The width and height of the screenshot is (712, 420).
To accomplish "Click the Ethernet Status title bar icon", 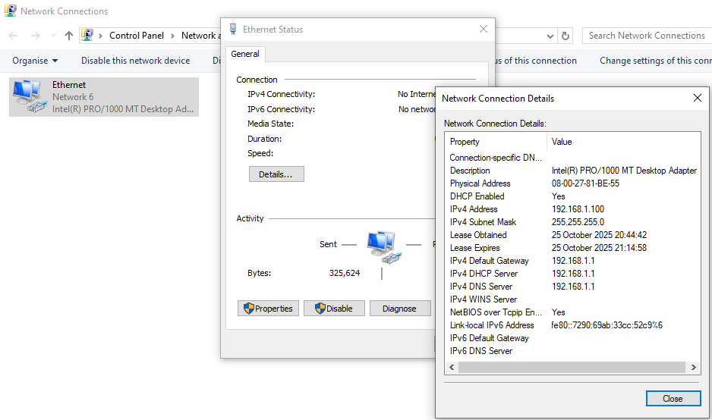I will pos(232,30).
